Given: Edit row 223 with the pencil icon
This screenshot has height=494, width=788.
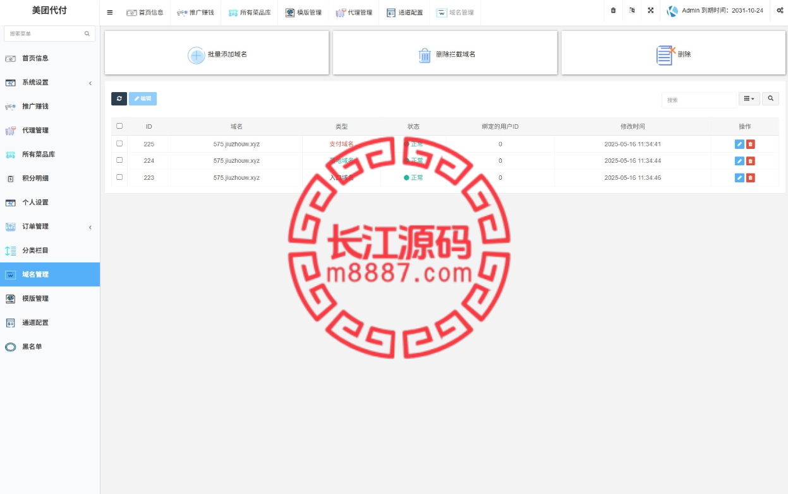Looking at the screenshot, I should pyautogui.click(x=739, y=178).
